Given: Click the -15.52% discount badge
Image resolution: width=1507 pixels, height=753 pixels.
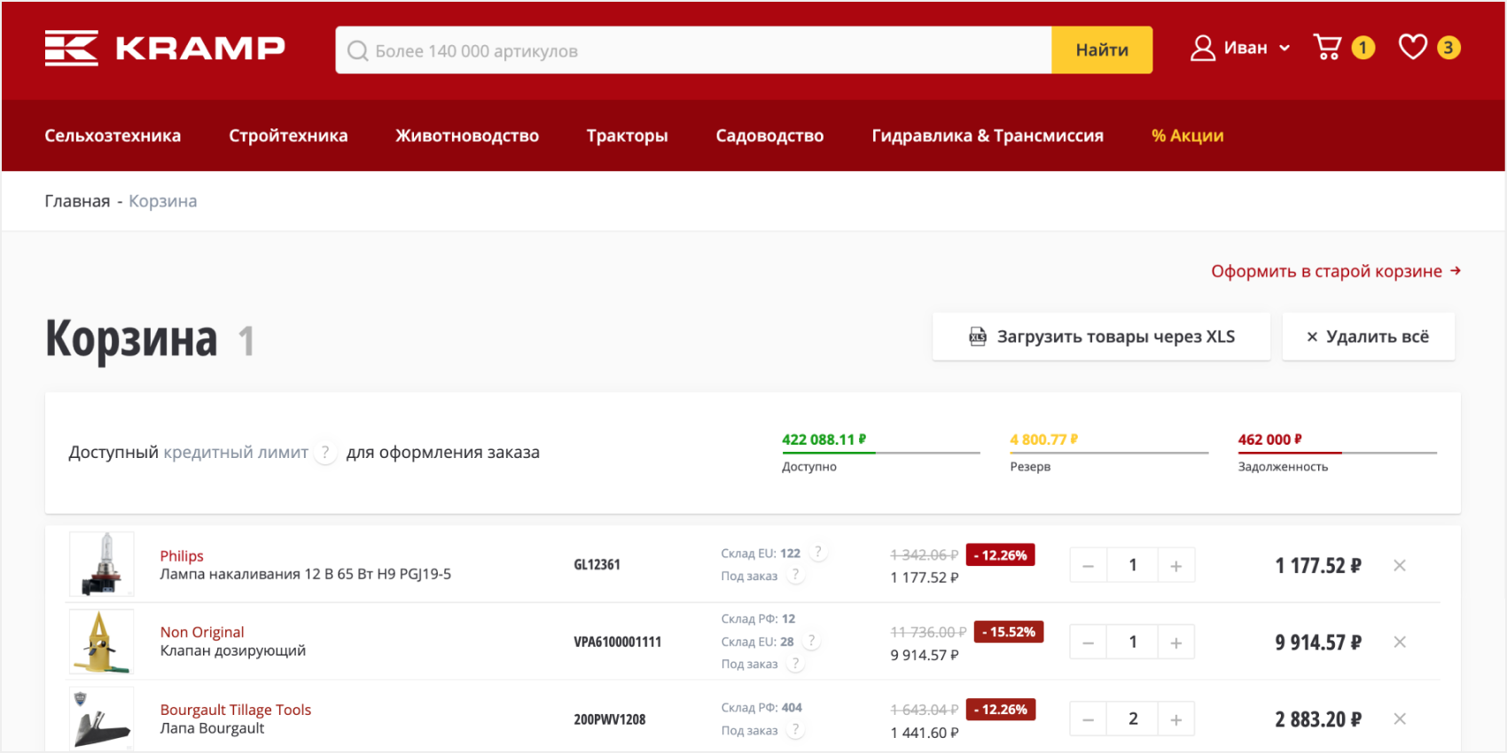Looking at the screenshot, I should 1009,632.
